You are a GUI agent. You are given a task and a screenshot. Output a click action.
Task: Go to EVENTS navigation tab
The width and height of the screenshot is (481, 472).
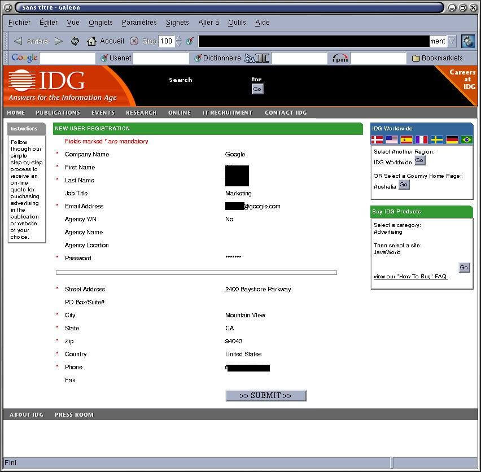103,112
